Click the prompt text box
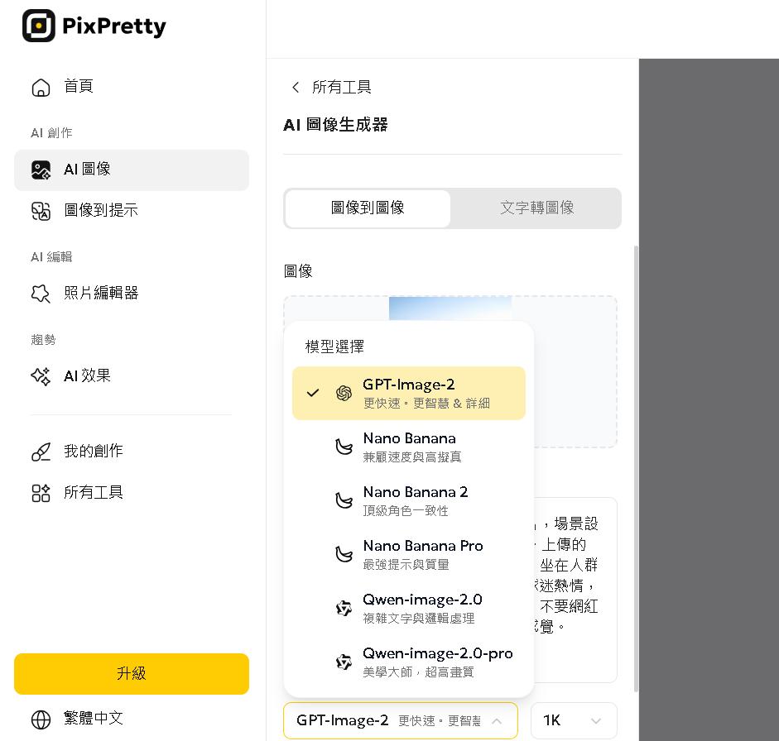 [575, 590]
